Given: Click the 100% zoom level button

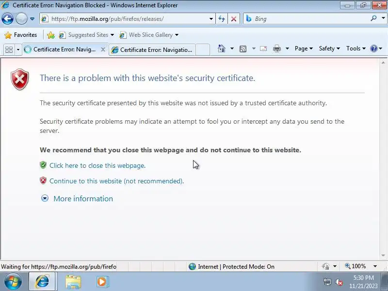Looking at the screenshot, I should [356, 266].
